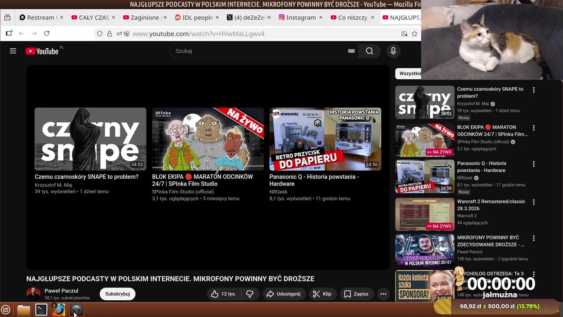Screen dimensions: 563x317
Task: Open options menu for MIKROFONY POWINNY BYĆ video
Action: [x=534, y=238]
